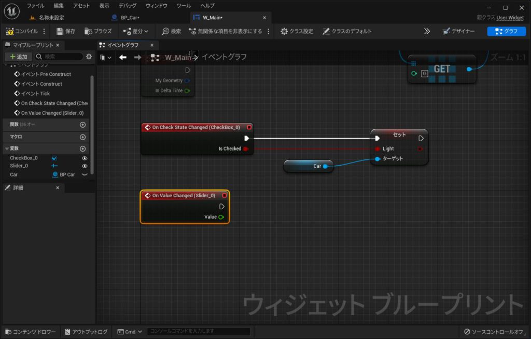Switch to デザイナー designer mode
Screen dimensions: 531x339
tap(458, 31)
